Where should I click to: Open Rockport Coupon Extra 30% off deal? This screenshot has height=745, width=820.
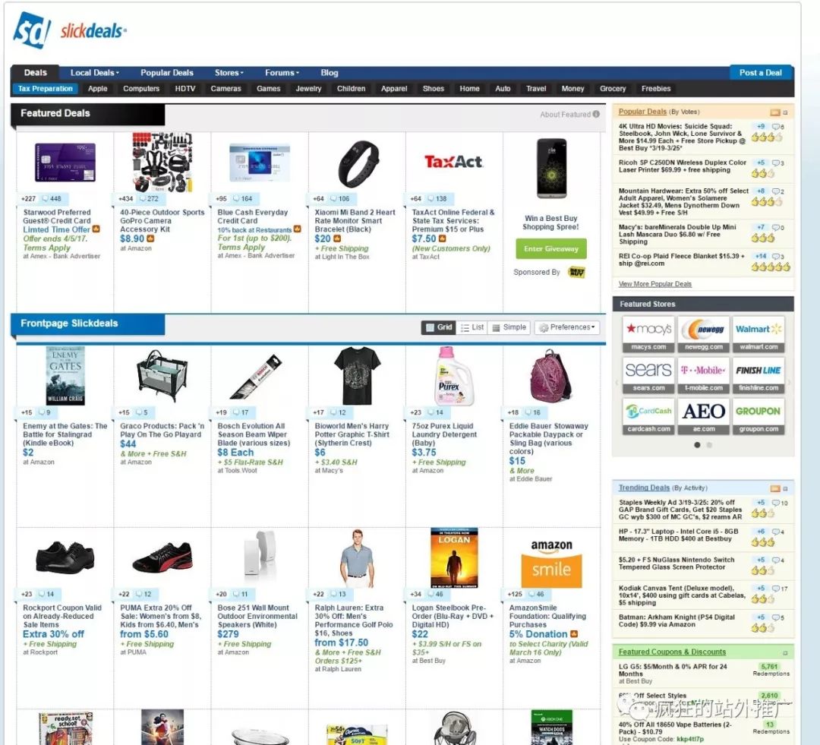tap(62, 617)
